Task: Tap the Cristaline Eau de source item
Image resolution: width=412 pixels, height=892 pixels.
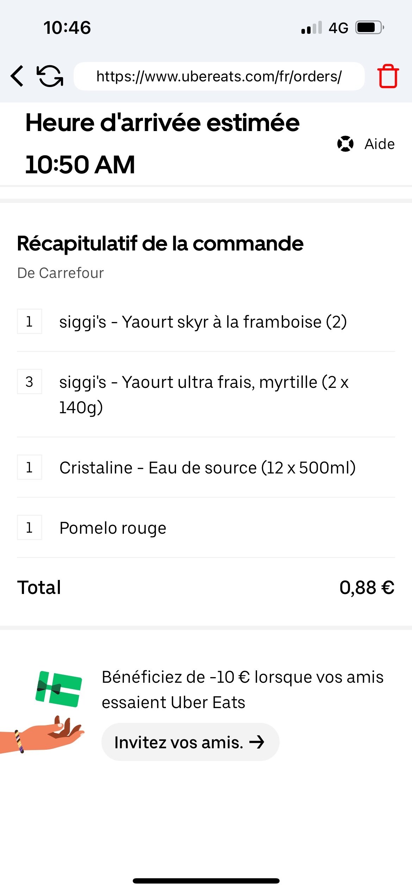Action: point(207,467)
